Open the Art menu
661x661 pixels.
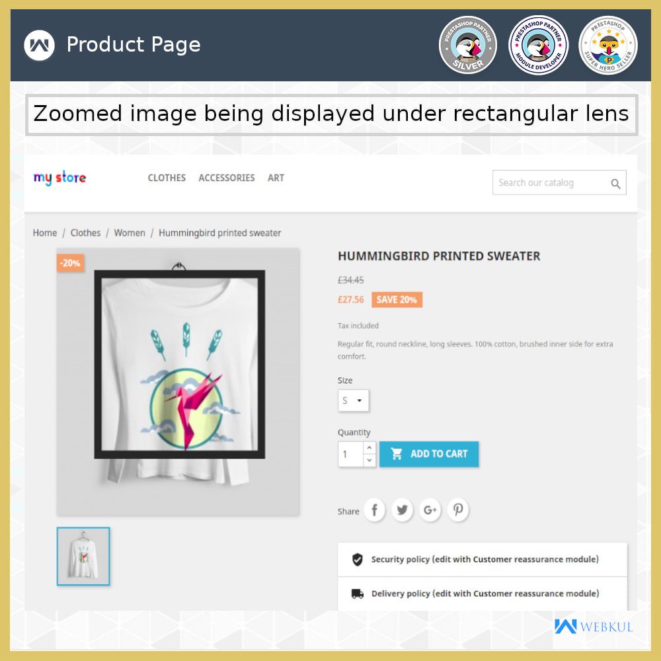[276, 178]
